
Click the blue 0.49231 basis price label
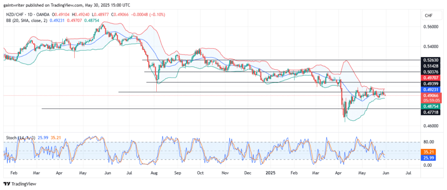pos(430,89)
